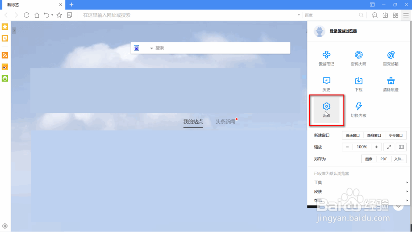
Task: Close the 新标签 tab
Action: 61,5
